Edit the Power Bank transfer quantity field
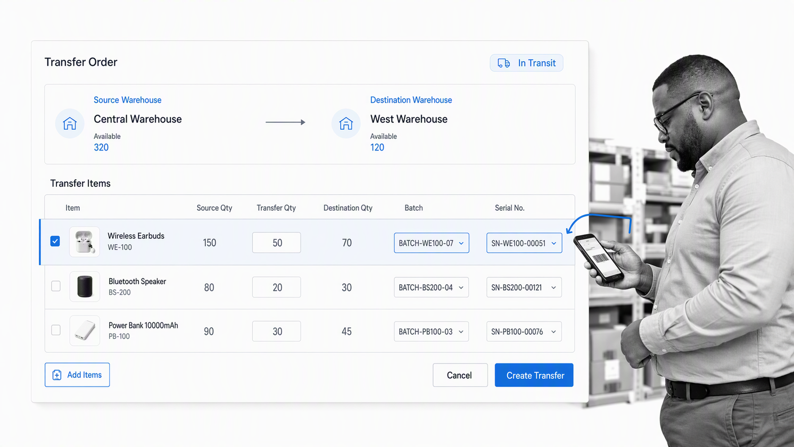 [277, 332]
